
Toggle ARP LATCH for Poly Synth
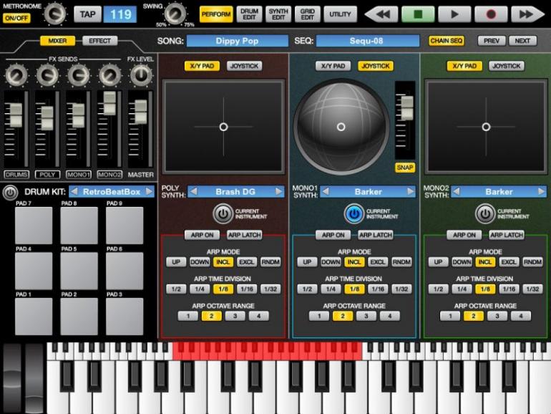[244, 235]
